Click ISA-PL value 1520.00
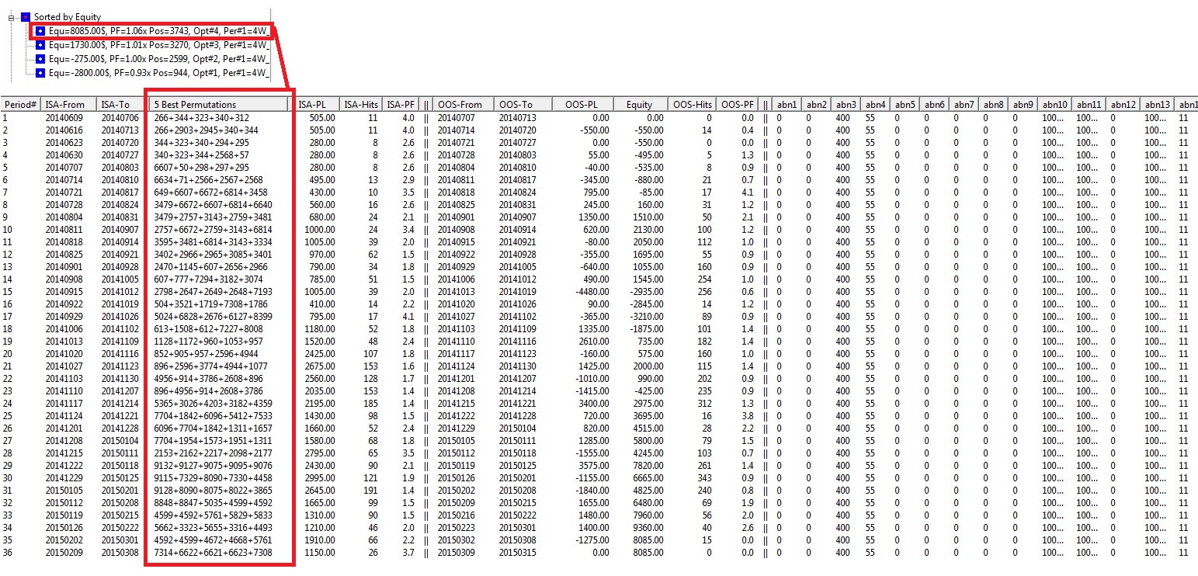 (318, 342)
